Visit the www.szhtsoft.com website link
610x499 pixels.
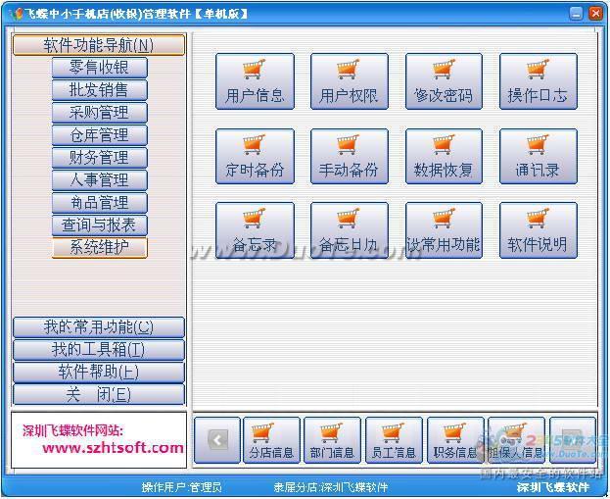[113, 448]
